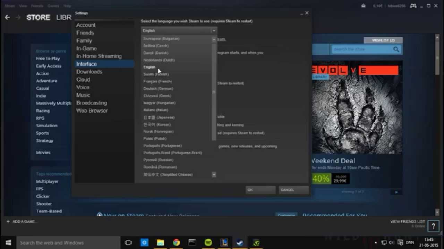This screenshot has height=249, width=444.
Task: Click the Windows taskbar search box
Action: (68, 242)
